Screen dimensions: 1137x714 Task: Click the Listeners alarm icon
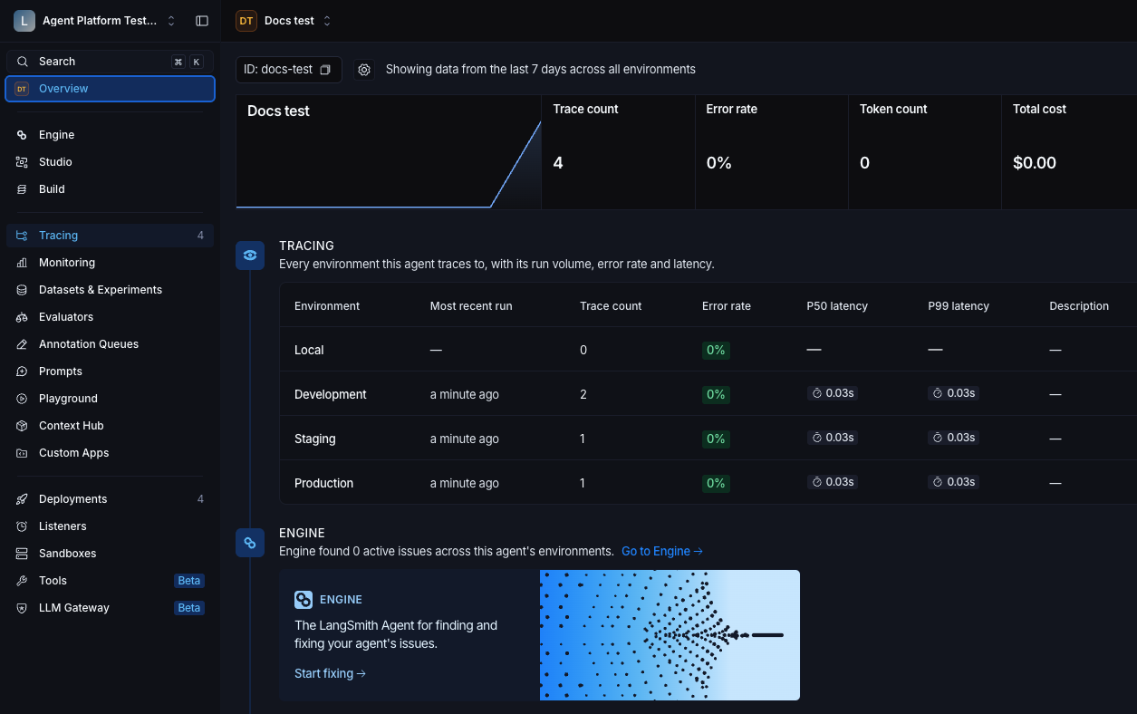tap(22, 526)
